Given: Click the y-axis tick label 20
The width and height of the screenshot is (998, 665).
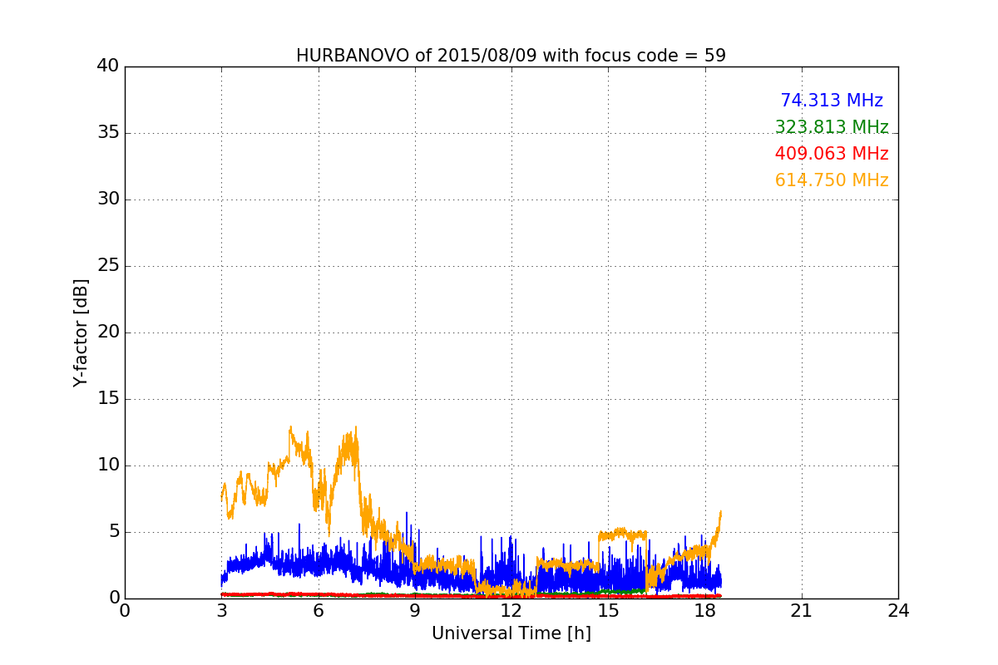Looking at the screenshot, I should [x=108, y=332].
